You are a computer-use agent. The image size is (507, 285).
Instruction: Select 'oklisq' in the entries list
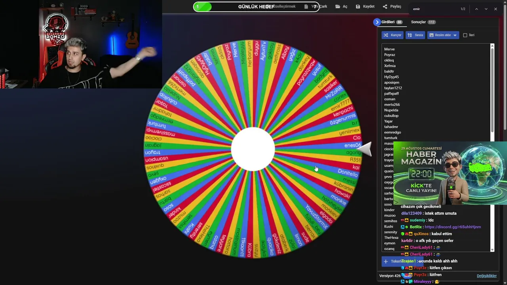389,61
